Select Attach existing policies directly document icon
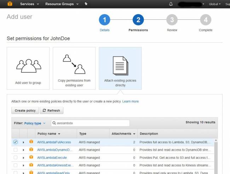Screen dimensions: 230x174 [x=120, y=65]
